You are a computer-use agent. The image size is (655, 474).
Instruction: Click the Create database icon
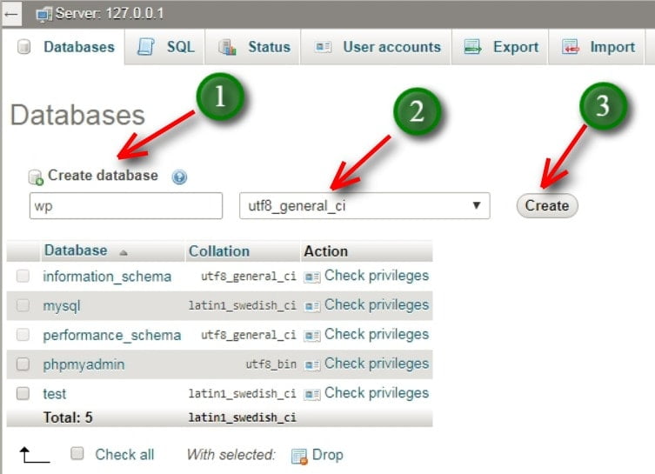36,177
